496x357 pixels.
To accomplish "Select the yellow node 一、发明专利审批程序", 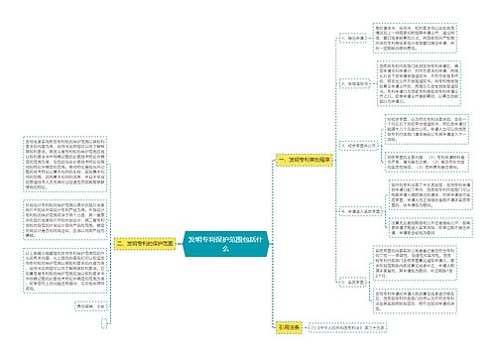I will point(305,160).
